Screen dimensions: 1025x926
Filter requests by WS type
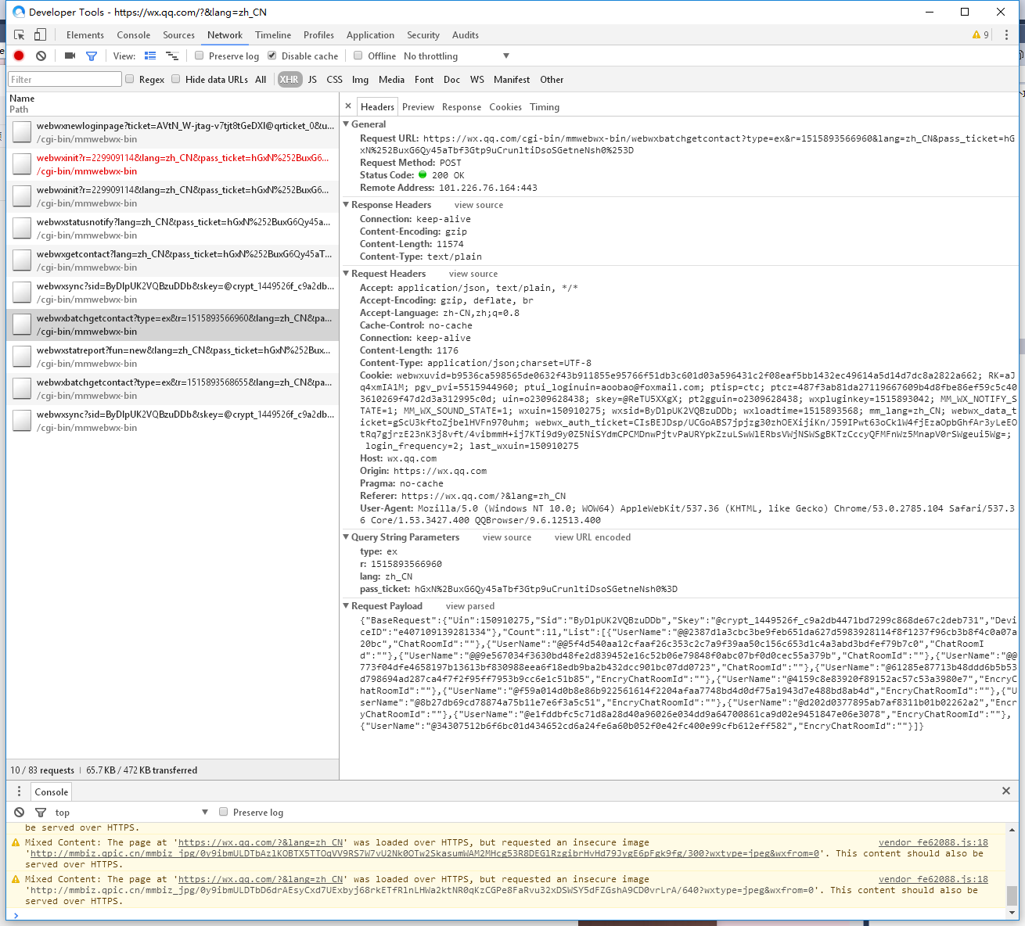pyautogui.click(x=477, y=79)
